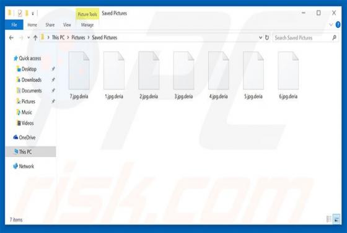This screenshot has height=233, width=347.
Task: Open the File menu tab
Action: [x=14, y=25]
